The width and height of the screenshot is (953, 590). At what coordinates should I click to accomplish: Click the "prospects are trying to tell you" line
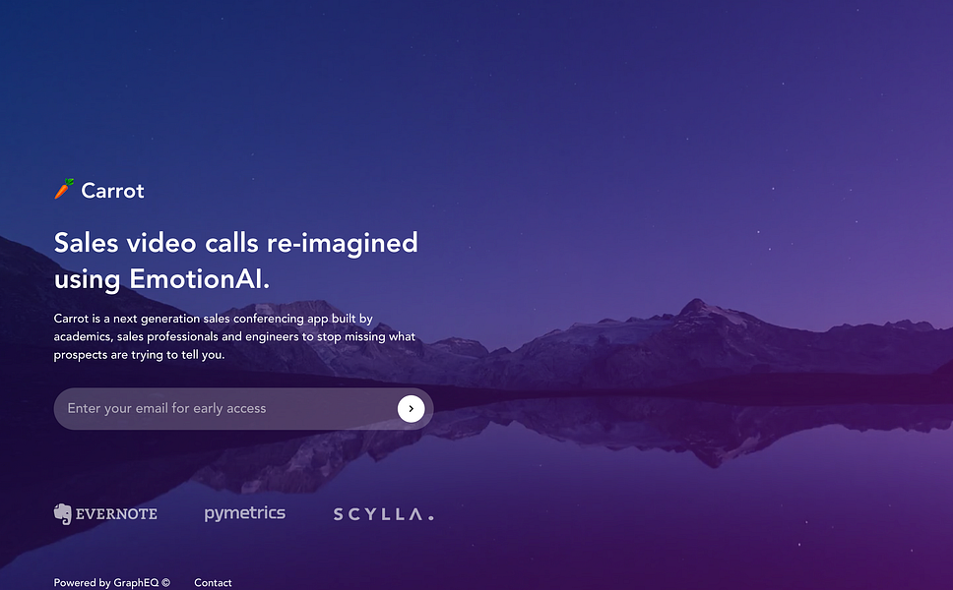click(139, 354)
